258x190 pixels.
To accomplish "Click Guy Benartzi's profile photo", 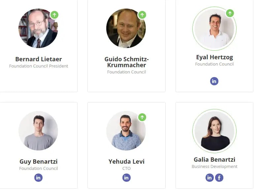I will pyautogui.click(x=38, y=131).
